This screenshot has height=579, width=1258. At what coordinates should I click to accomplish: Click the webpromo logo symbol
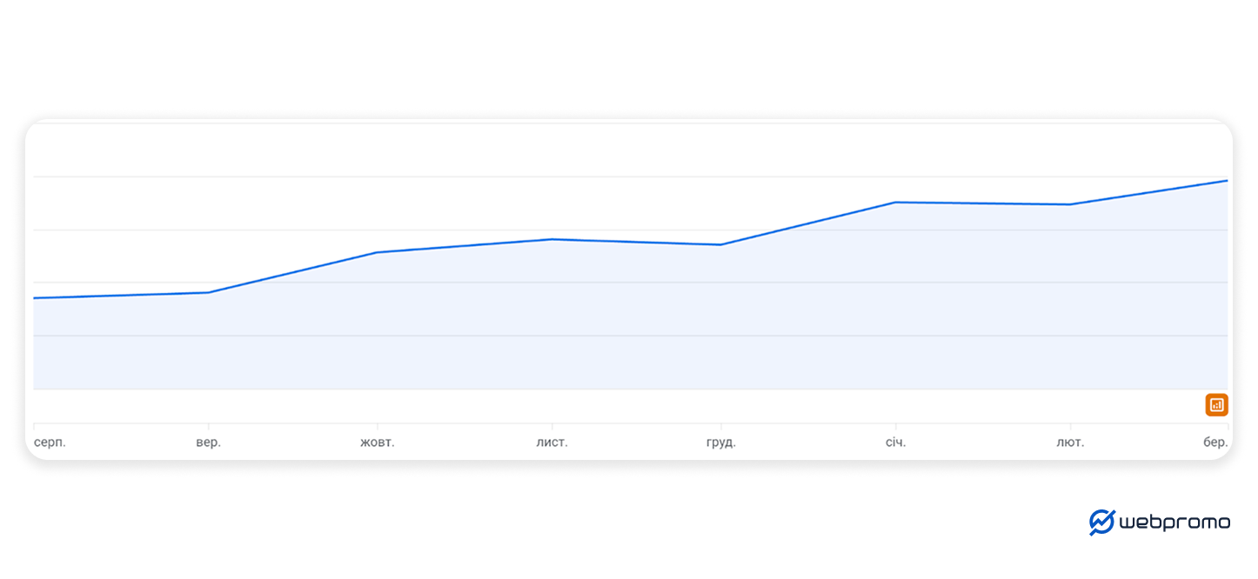(1101, 522)
